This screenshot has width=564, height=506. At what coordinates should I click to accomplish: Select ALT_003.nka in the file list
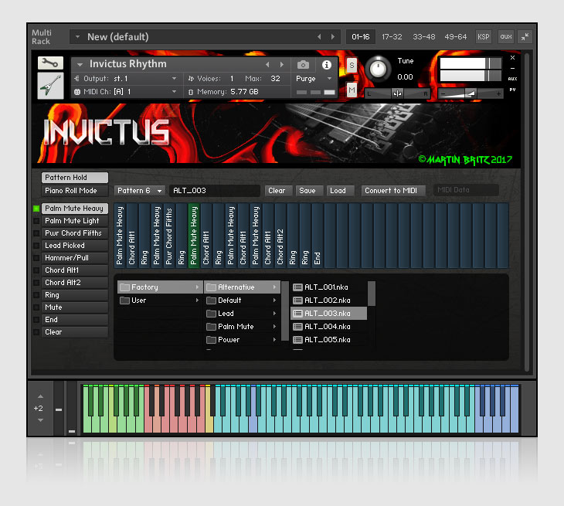[328, 313]
